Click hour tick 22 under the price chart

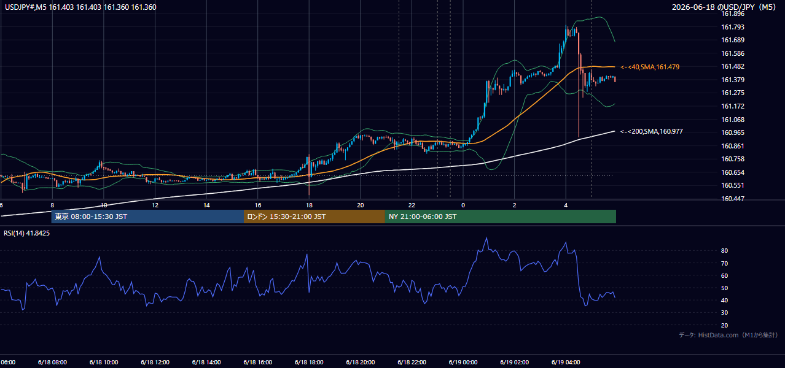pos(412,205)
